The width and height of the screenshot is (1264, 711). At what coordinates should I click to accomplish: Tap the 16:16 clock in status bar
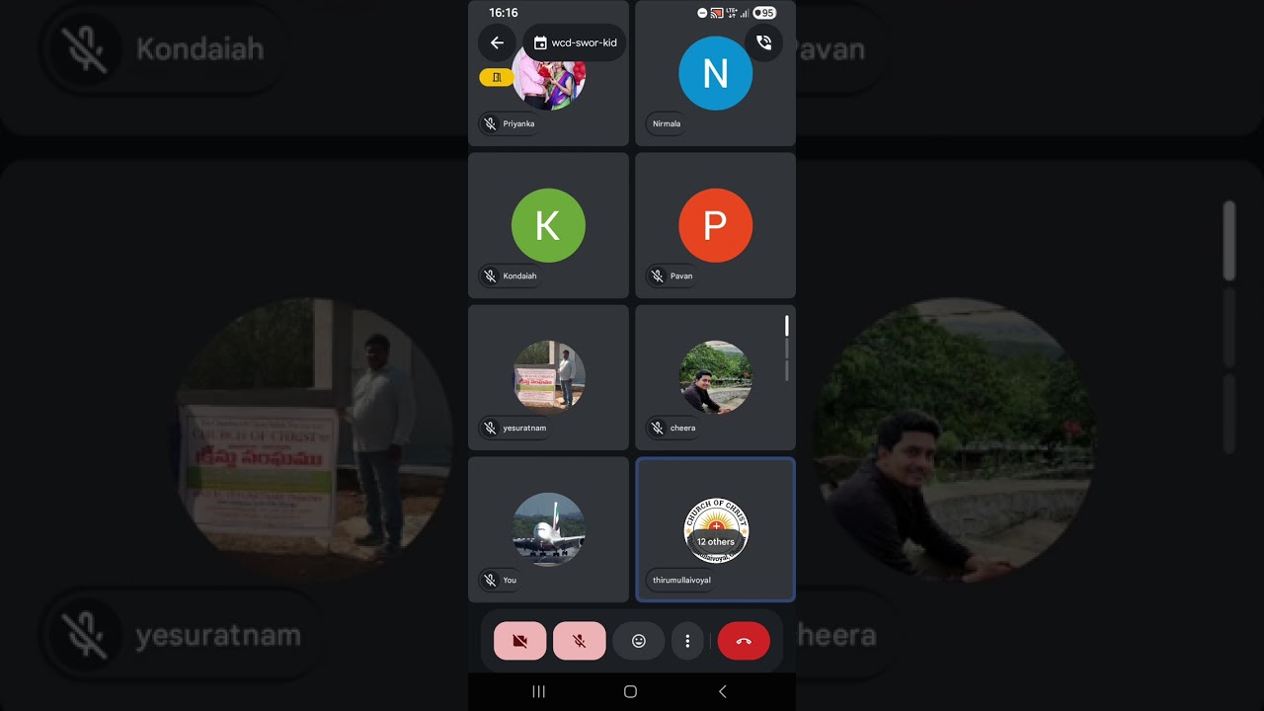pyautogui.click(x=504, y=13)
